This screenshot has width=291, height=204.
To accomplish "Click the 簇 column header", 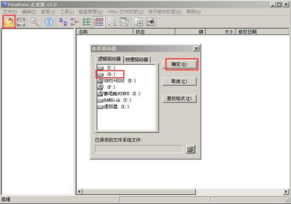I will coord(191,32).
